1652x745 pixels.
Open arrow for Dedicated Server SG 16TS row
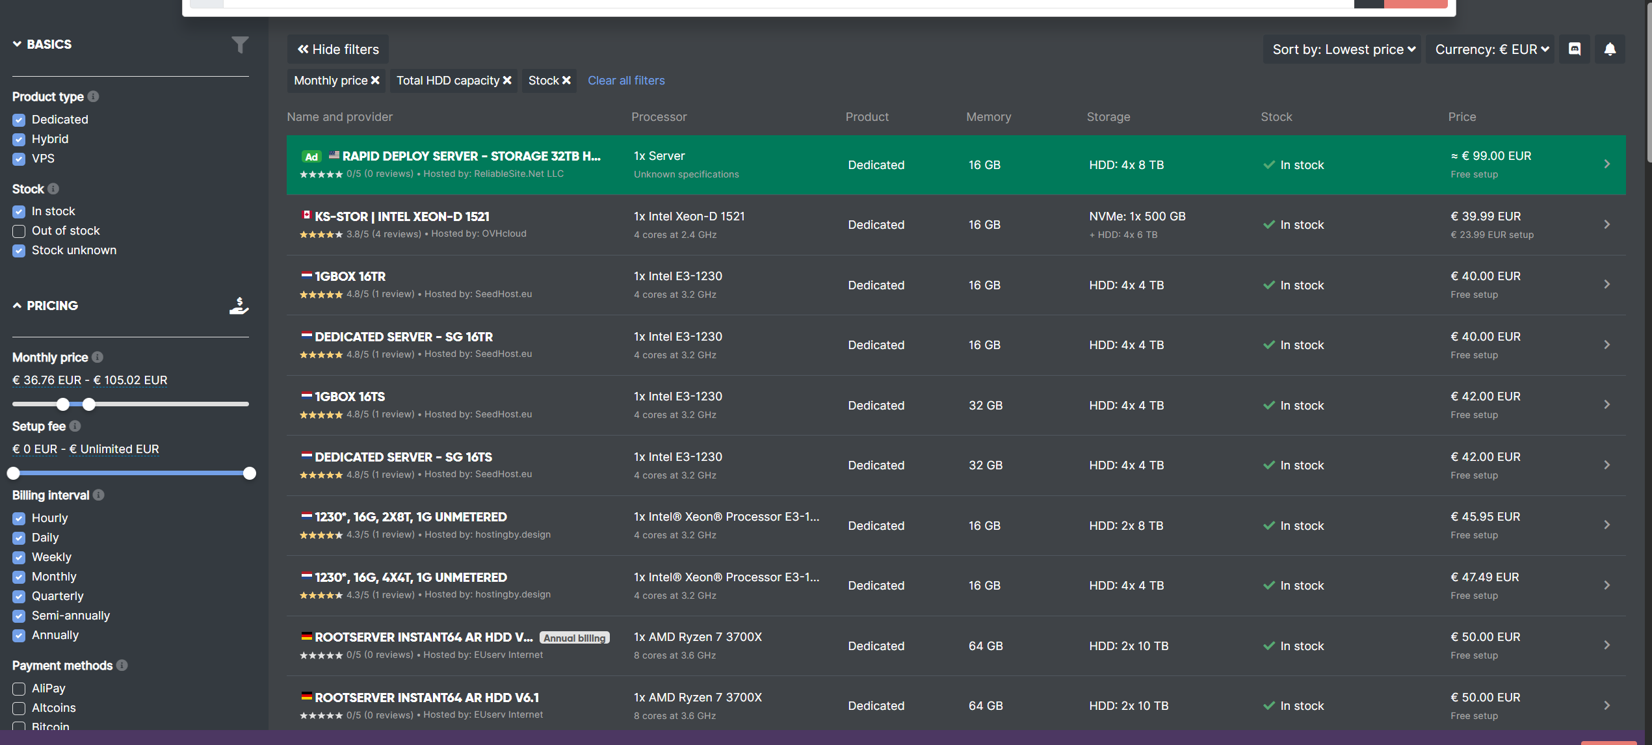pos(1606,465)
